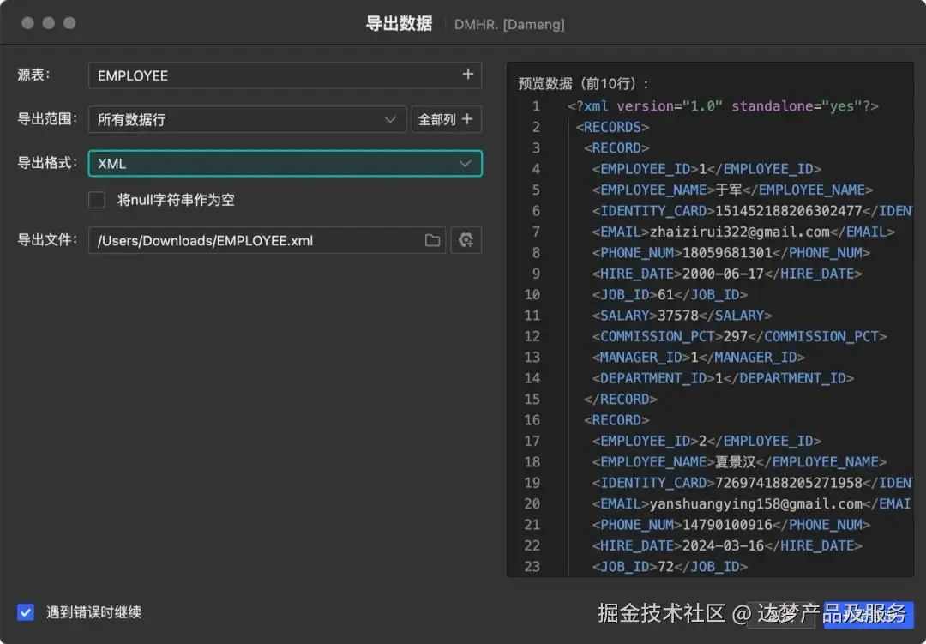Click SALARY 37578 line in preview
The width and height of the screenshot is (926, 644).
click(682, 316)
